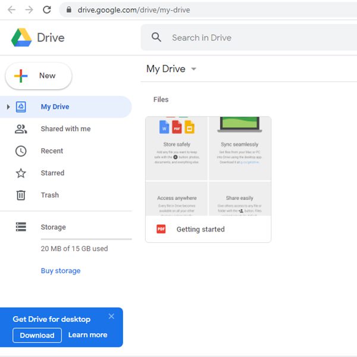Expand My Drive tree arrow in sidebar
This screenshot has width=357, height=357.
[8, 107]
